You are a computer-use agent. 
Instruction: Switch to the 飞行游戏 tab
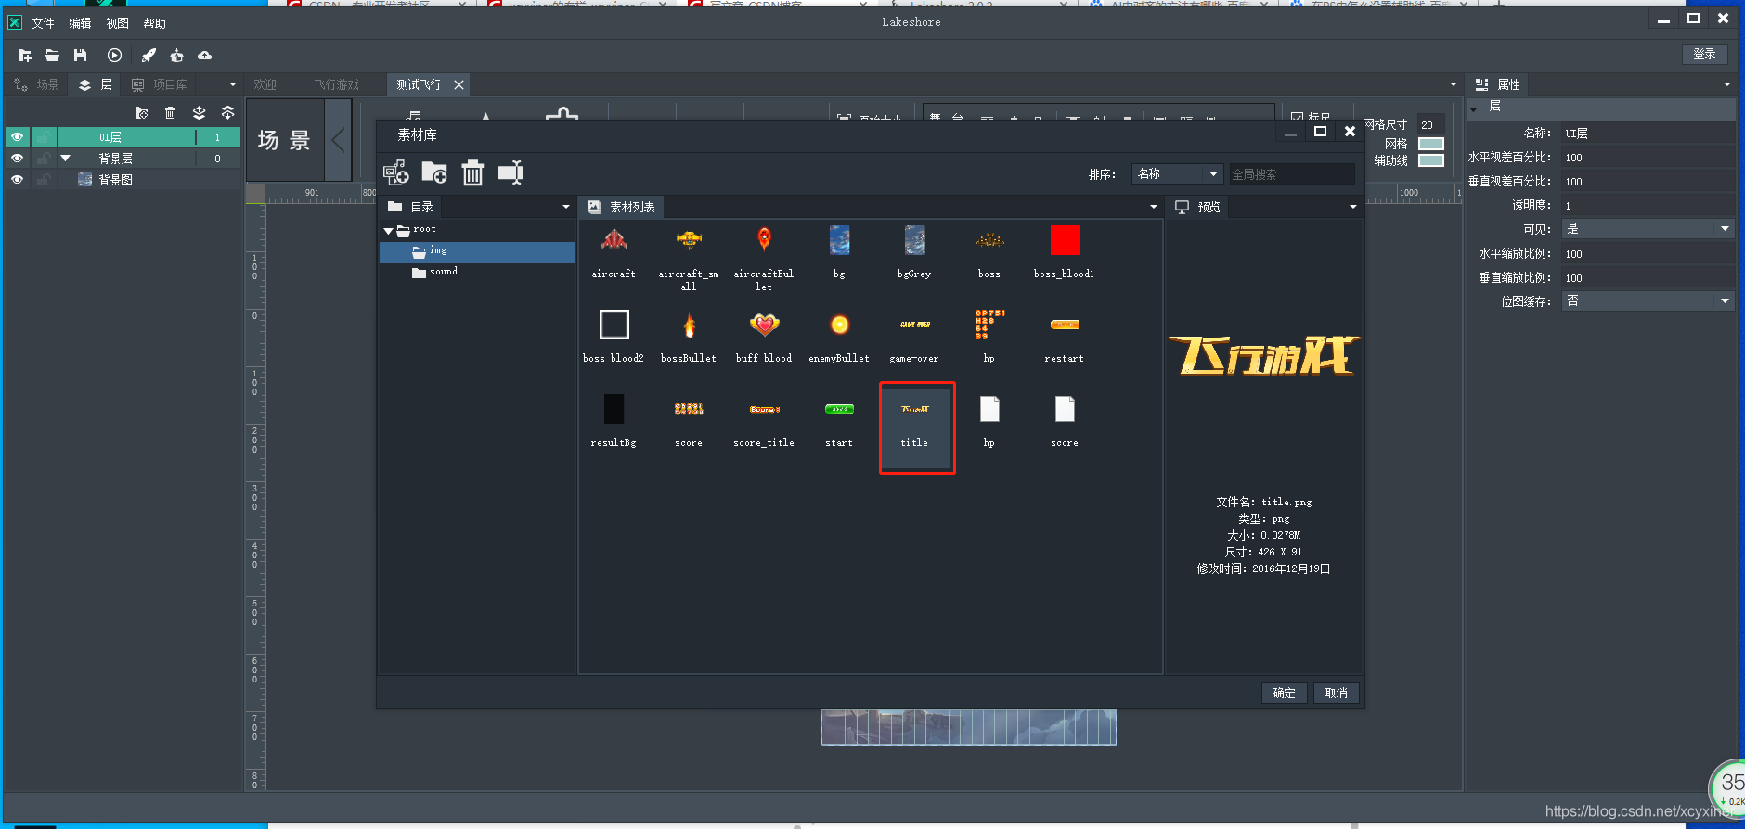pyautogui.click(x=336, y=84)
